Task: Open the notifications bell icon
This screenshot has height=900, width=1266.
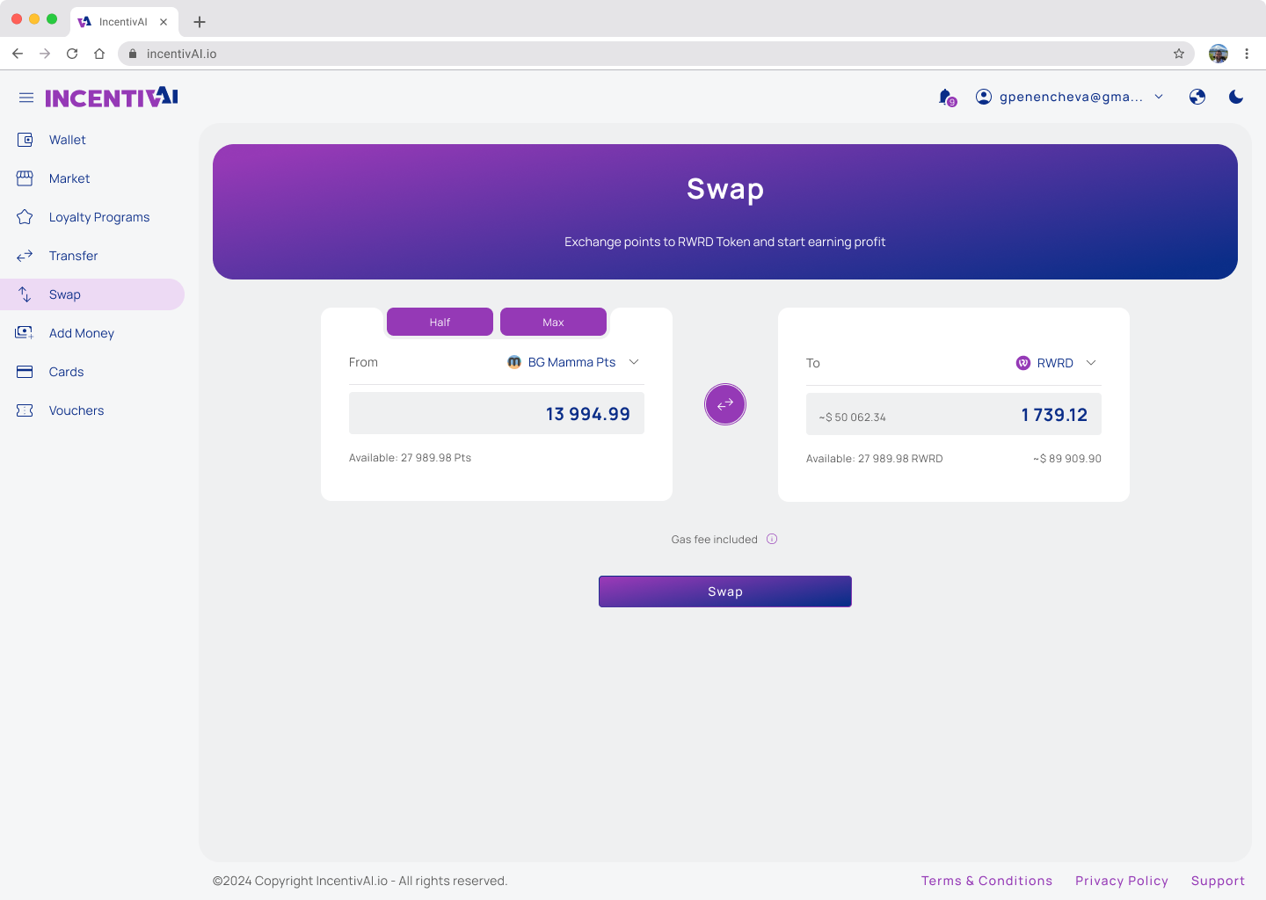Action: click(945, 97)
